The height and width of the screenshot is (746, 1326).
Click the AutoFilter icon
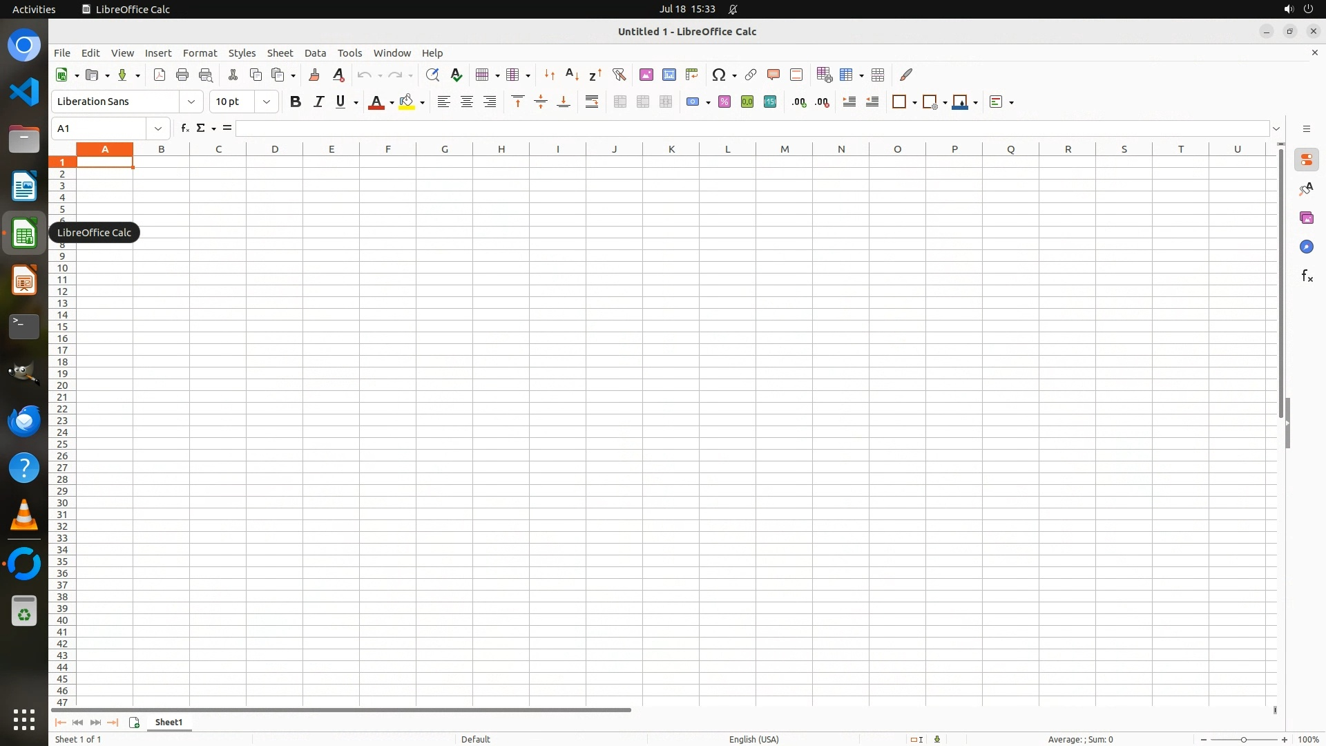pyautogui.click(x=619, y=75)
